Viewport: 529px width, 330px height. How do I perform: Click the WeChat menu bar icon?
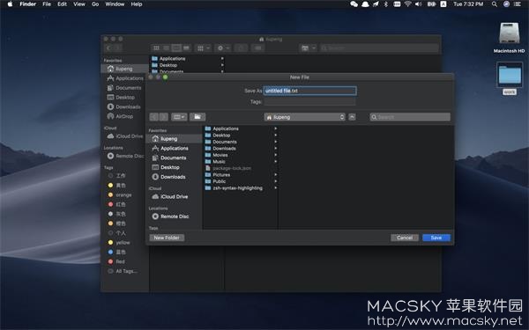[354, 4]
